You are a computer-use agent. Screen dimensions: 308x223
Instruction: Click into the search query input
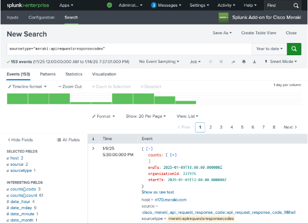tap(129, 49)
